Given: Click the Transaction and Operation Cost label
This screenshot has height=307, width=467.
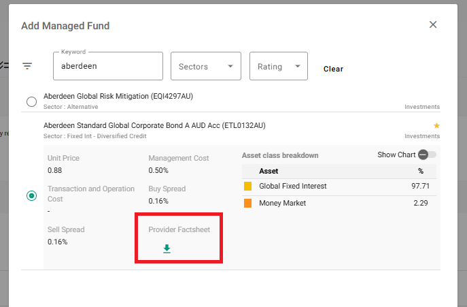Looking at the screenshot, I should click(x=91, y=194).
